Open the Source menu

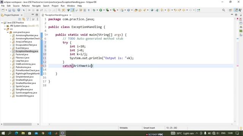[16, 6]
